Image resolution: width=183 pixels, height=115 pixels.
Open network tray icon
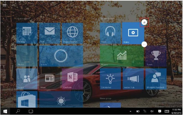point(145,111)
